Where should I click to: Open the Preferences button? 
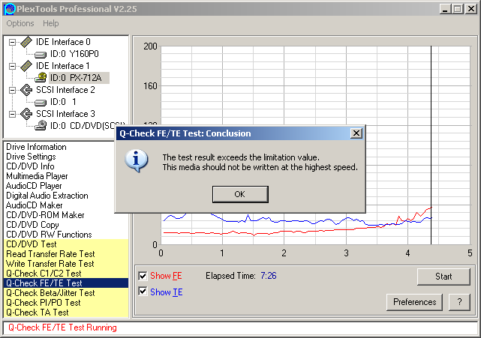(x=414, y=302)
